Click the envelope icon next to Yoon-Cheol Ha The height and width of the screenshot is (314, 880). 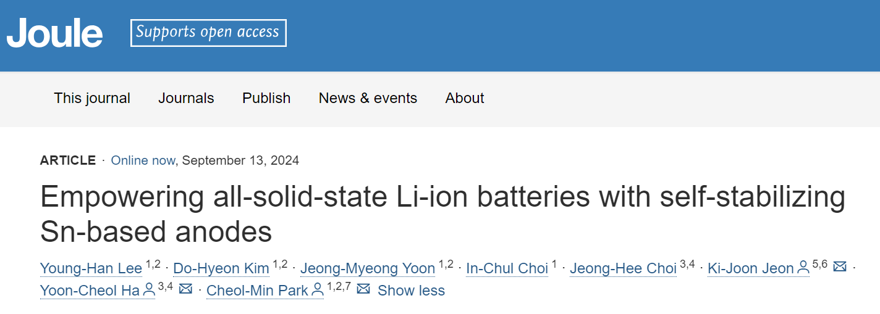185,289
